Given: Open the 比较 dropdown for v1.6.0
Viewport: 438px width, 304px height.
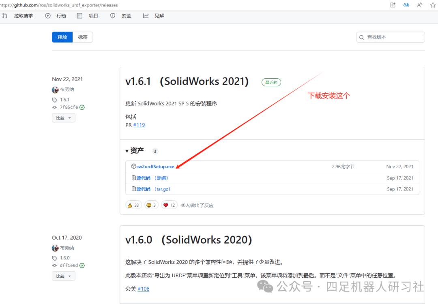Looking at the screenshot, I should coord(63,276).
